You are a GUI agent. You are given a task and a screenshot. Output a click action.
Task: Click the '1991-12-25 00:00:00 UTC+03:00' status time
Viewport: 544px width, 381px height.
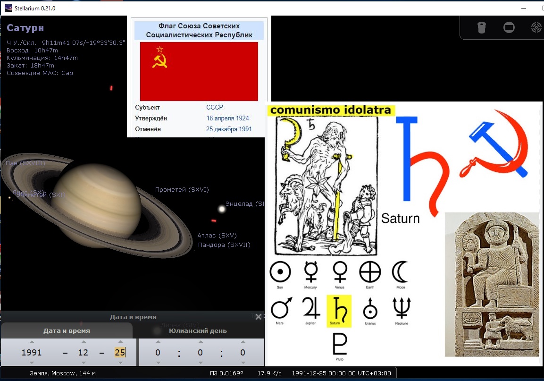342,373
